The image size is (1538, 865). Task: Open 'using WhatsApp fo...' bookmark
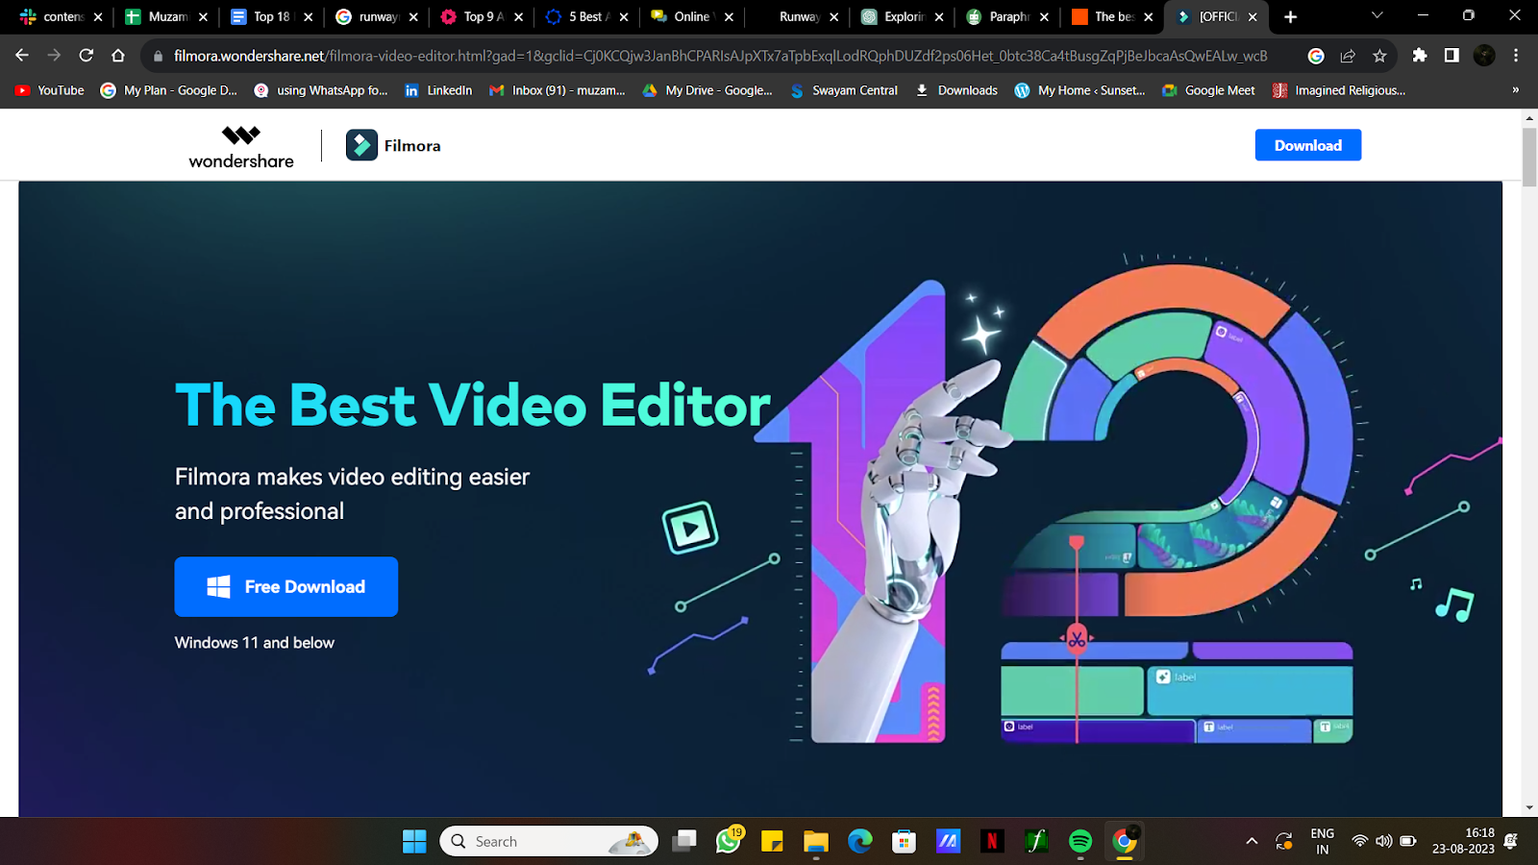coord(321,90)
